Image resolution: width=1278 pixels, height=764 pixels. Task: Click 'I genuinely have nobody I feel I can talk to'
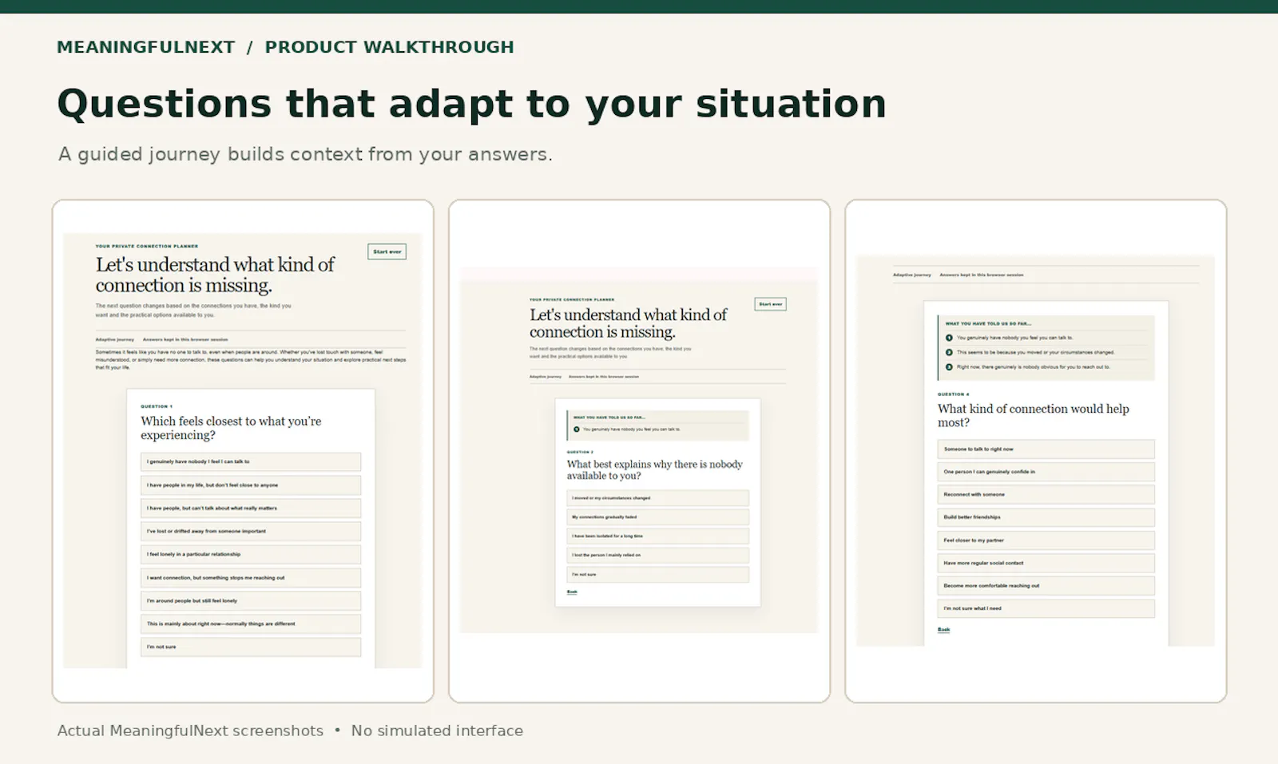pos(251,461)
